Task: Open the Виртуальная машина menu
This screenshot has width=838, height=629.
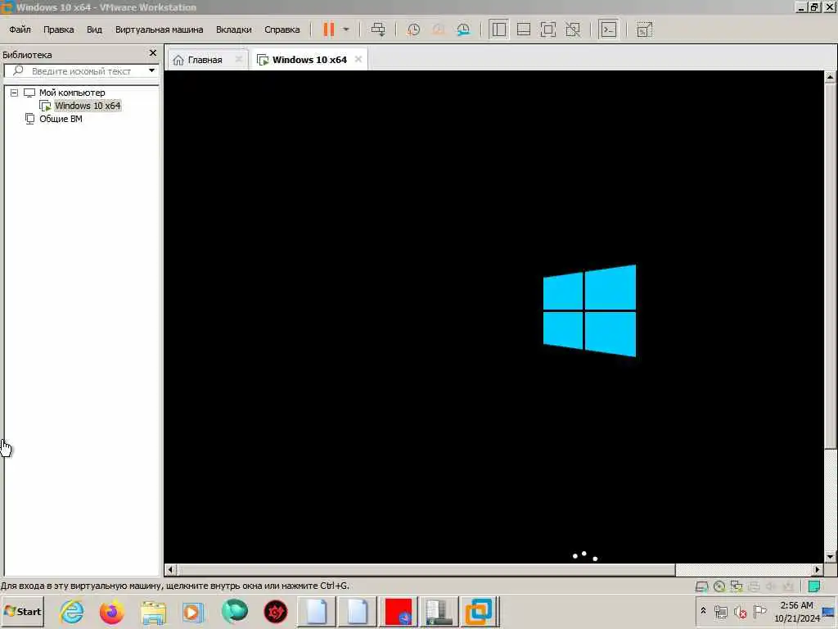Action: [160, 29]
